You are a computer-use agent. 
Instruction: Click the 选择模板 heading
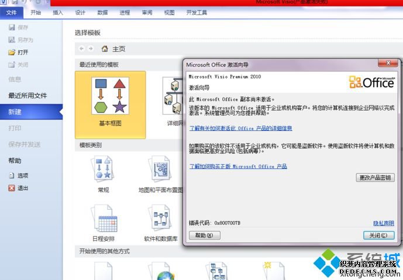pyautogui.click(x=88, y=33)
